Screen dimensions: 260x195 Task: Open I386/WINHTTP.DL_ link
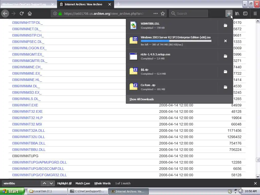pyautogui.click(x=27, y=23)
